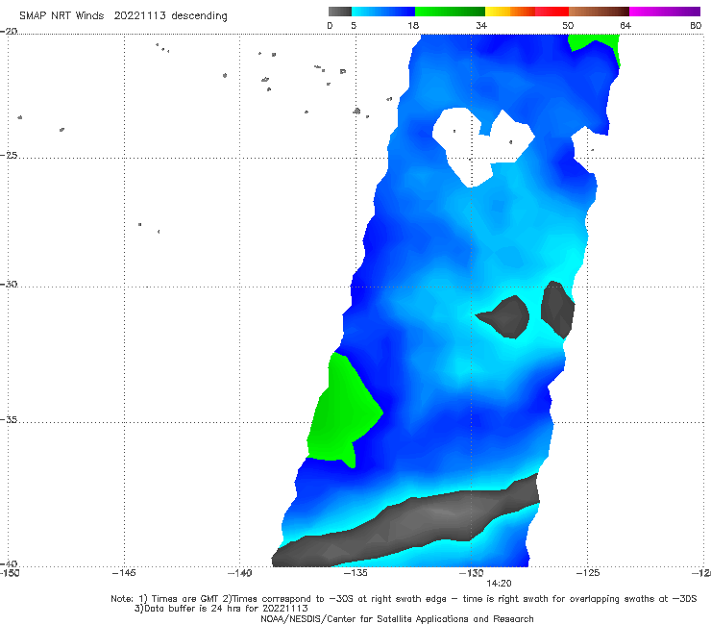Click the latitude label '-25'
The image size is (711, 625).
(9, 155)
